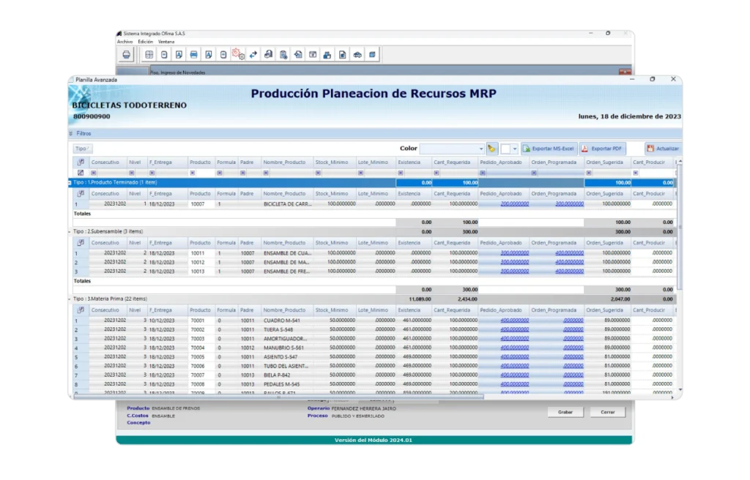Click filter icon under top Nivel column

click(132, 173)
